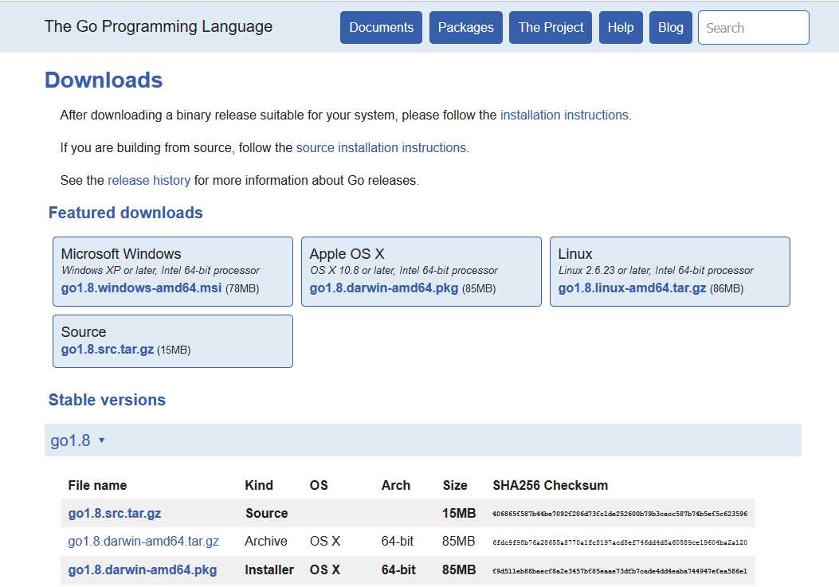Select the go1.8.darwin-amd64.pkg installer row
This screenshot has height=587, width=839.
[x=143, y=569]
